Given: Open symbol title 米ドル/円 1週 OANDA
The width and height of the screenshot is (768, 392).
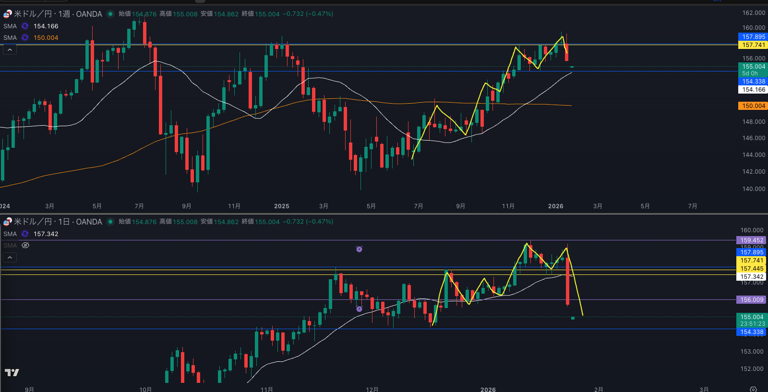Looking at the screenshot, I should (x=58, y=14).
